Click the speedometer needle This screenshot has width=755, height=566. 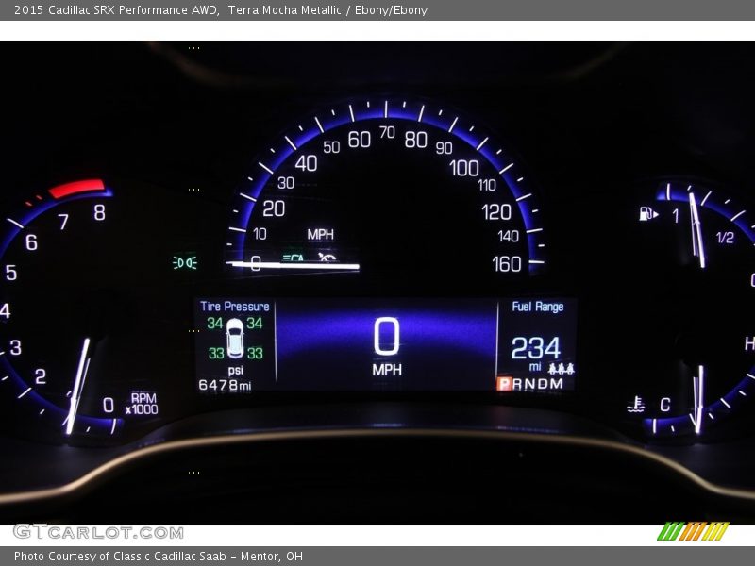coord(293,265)
